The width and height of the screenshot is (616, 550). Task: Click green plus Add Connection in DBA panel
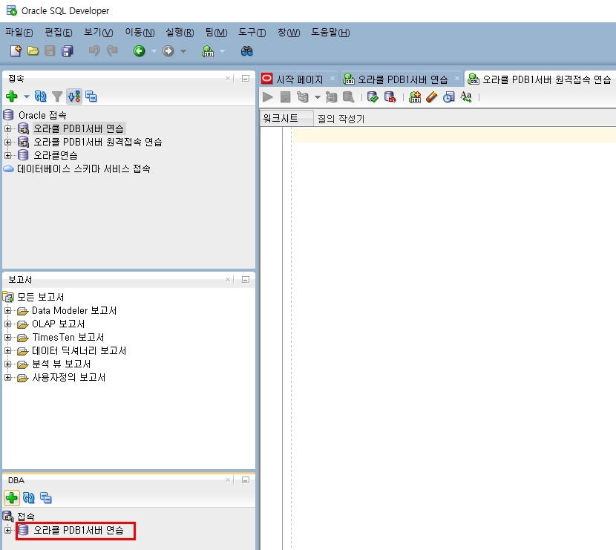pos(12,498)
